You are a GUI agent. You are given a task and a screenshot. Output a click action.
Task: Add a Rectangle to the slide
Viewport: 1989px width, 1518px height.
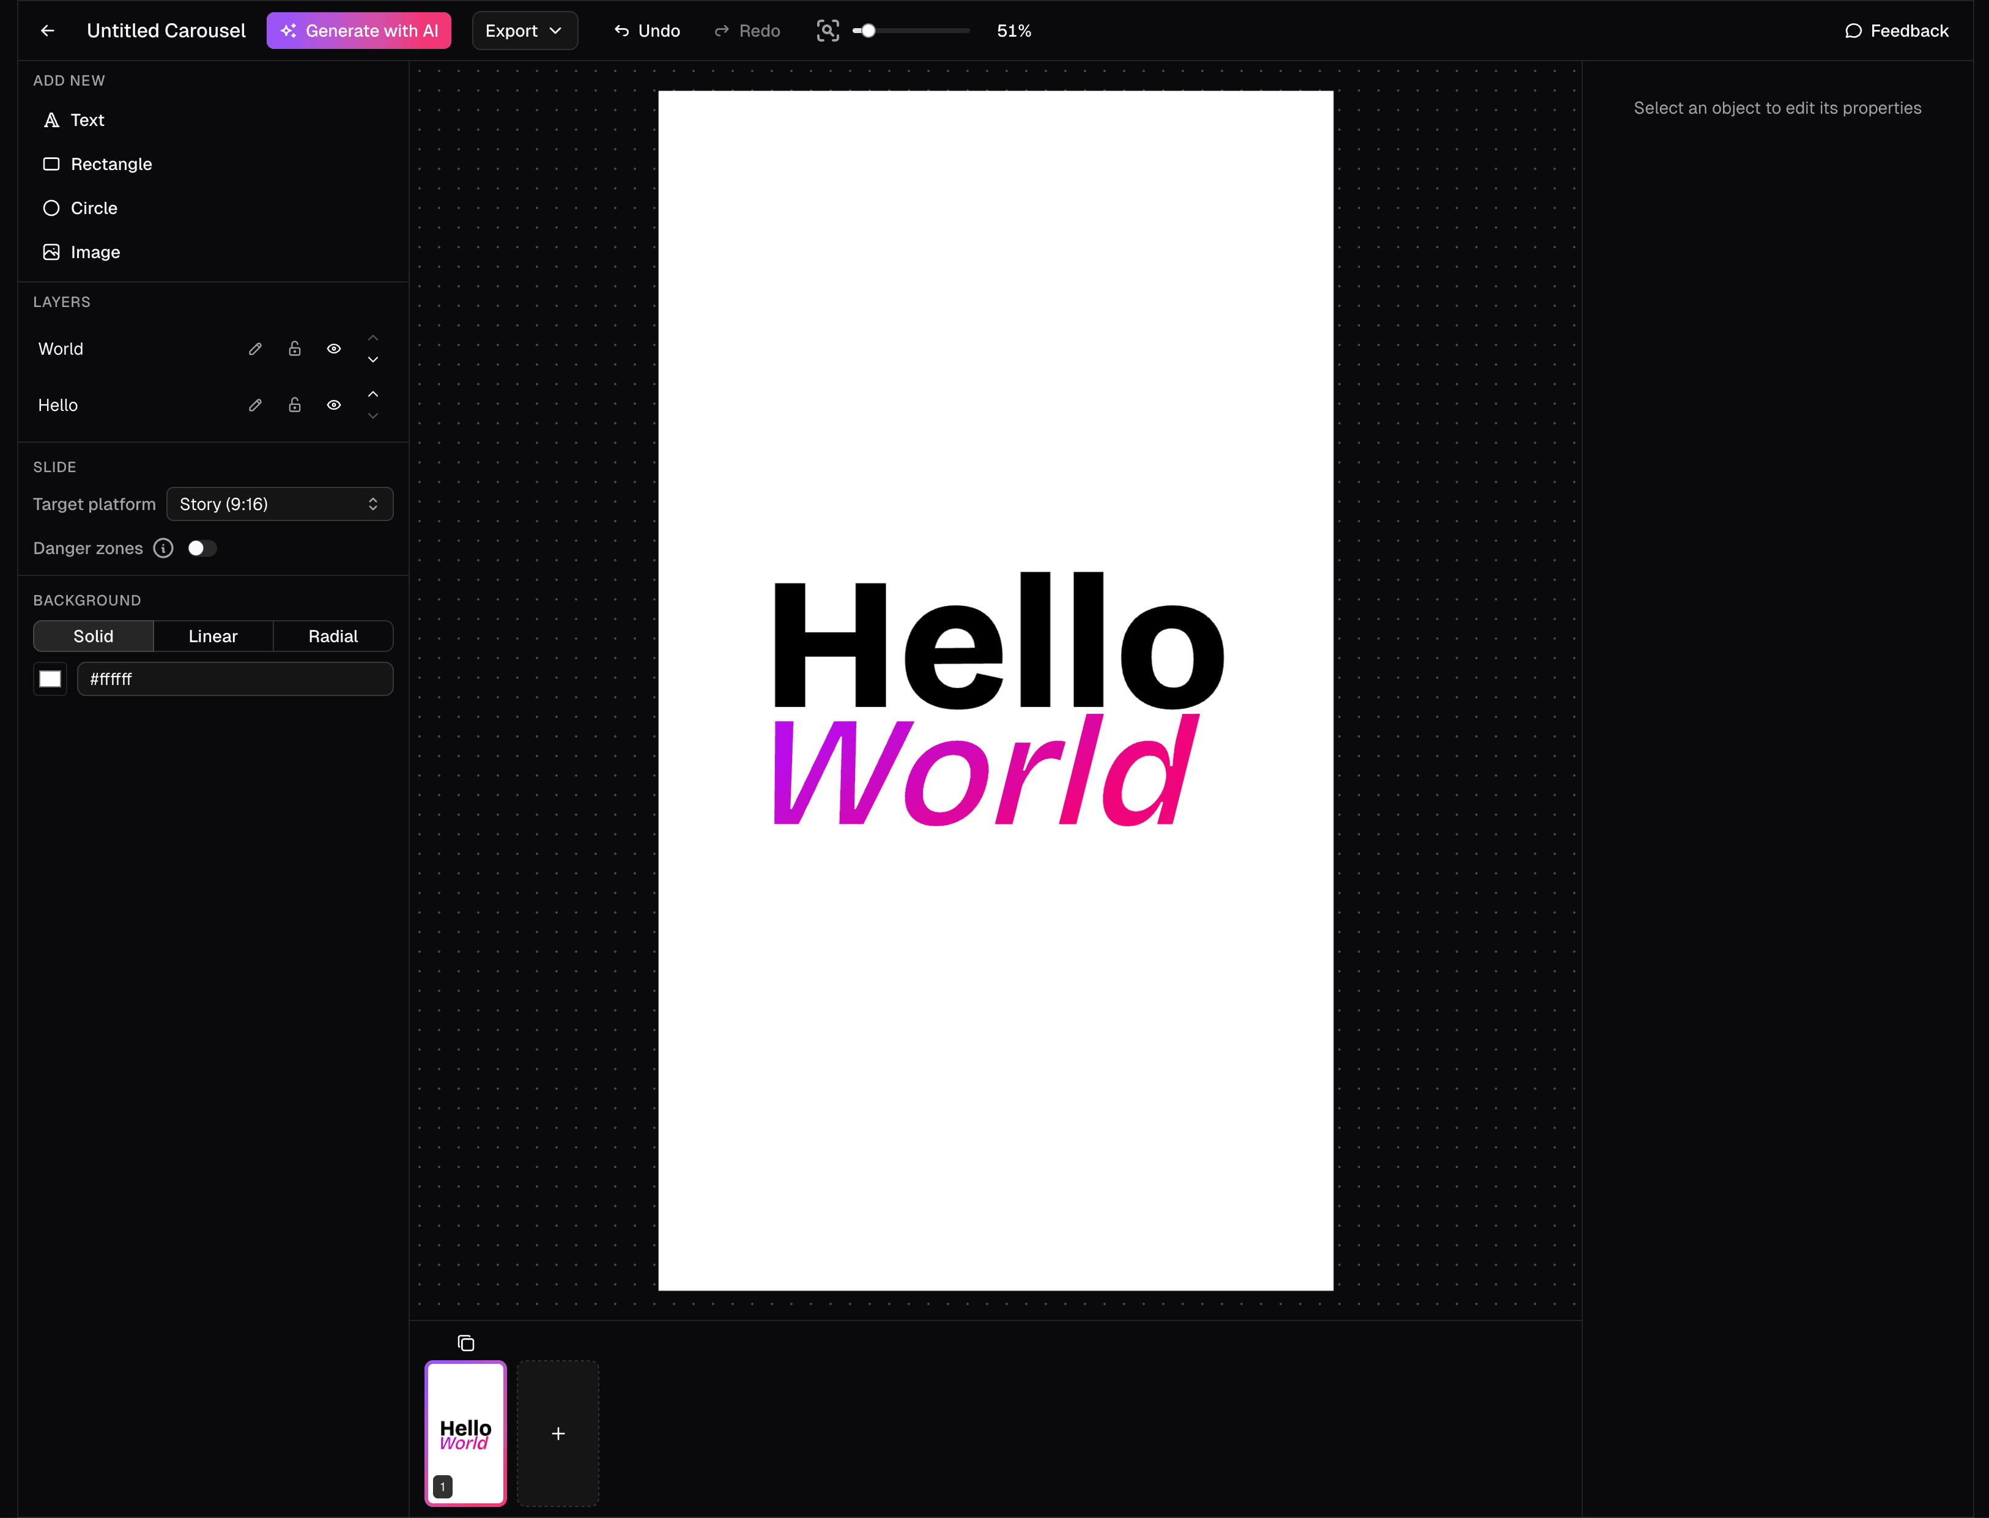(x=110, y=163)
